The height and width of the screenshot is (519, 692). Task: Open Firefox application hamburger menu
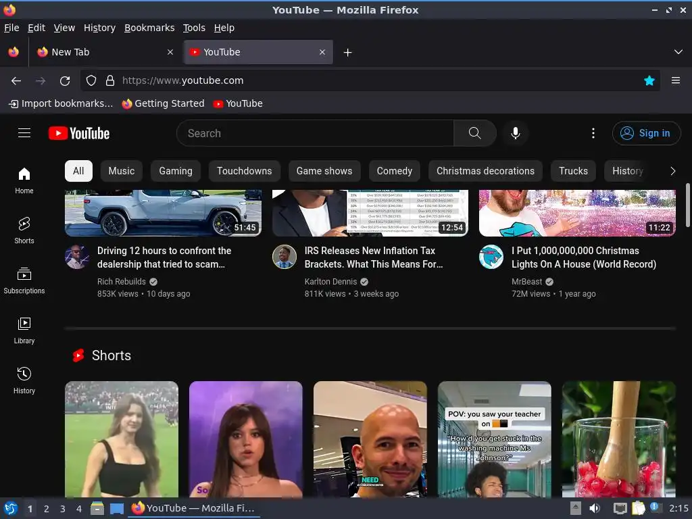pos(675,80)
